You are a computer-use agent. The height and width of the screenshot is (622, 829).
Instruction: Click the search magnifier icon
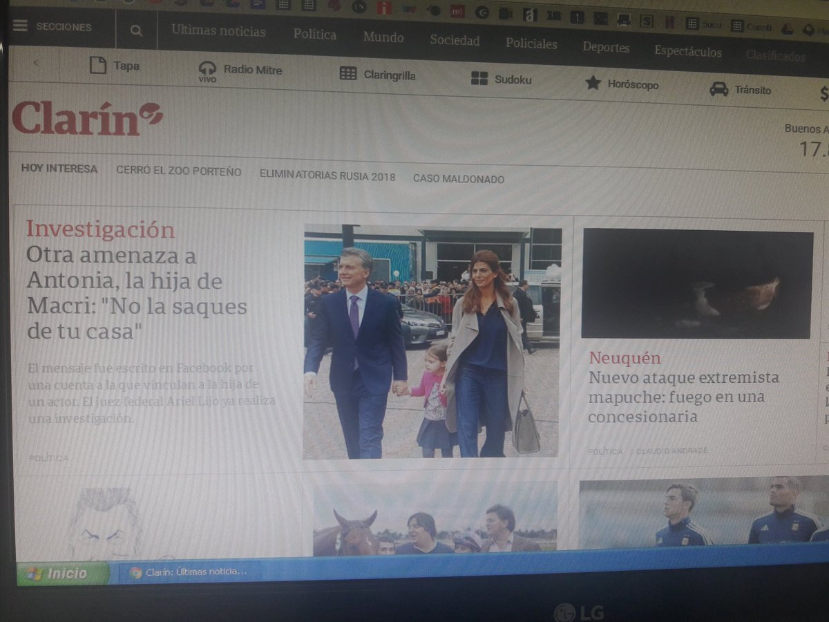coord(136,30)
